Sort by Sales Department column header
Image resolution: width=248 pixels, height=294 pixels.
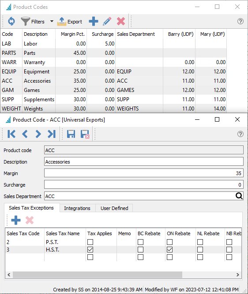pyautogui.click(x=139, y=34)
